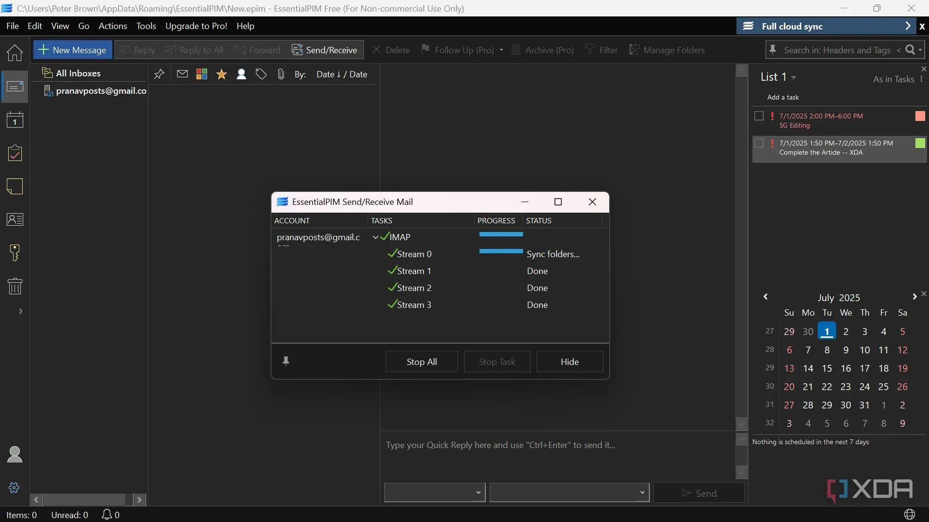Open the Edit menu
Viewport: 929px width, 522px height.
coord(35,26)
